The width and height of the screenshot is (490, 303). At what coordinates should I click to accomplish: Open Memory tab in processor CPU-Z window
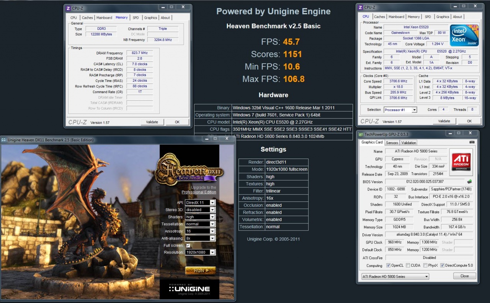(x=413, y=17)
